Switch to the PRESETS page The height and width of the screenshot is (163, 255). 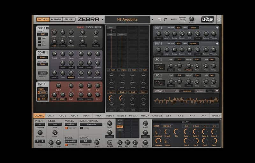[69, 19]
